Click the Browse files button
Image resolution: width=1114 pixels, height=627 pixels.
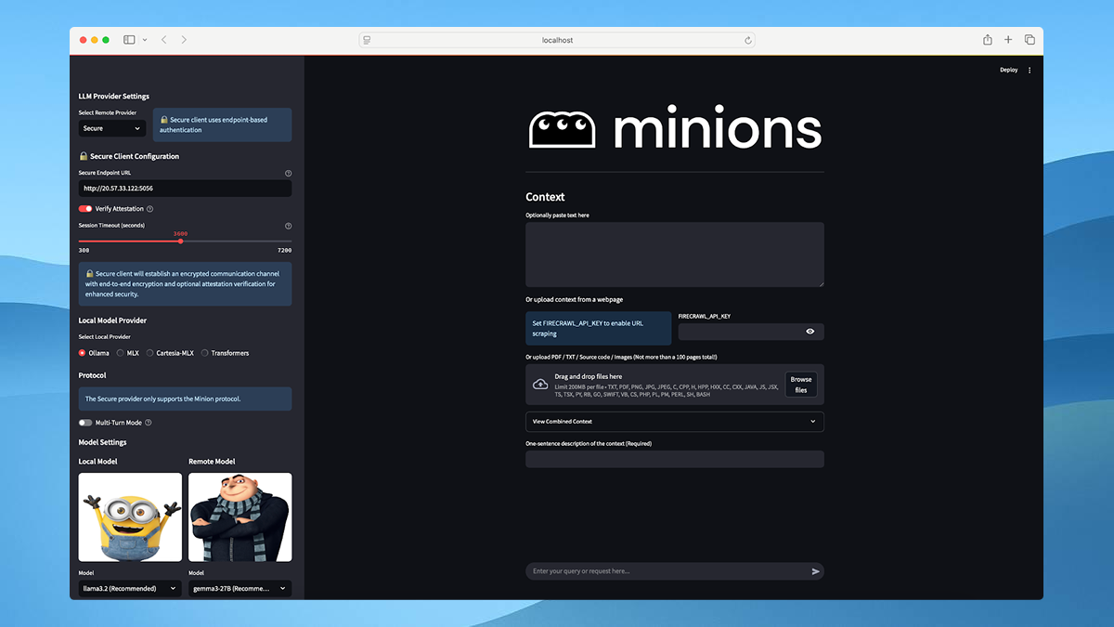800,384
